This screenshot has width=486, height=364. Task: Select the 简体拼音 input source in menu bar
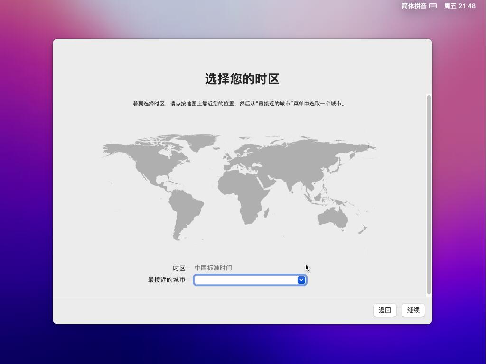pos(417,6)
